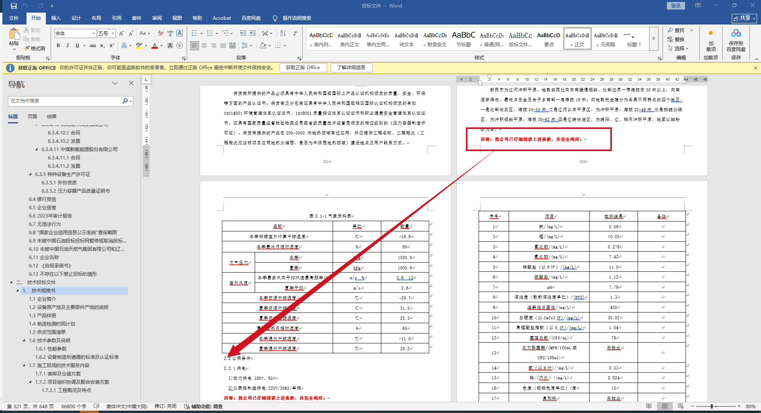Clear all formatting with the eraser icon
The width and height of the screenshot is (761, 413).
click(161, 33)
